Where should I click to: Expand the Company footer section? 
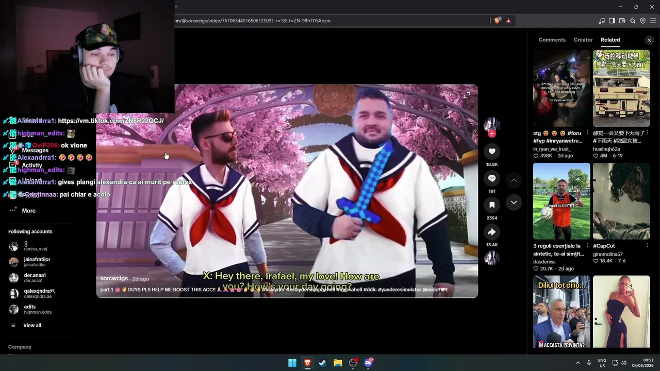pos(20,347)
